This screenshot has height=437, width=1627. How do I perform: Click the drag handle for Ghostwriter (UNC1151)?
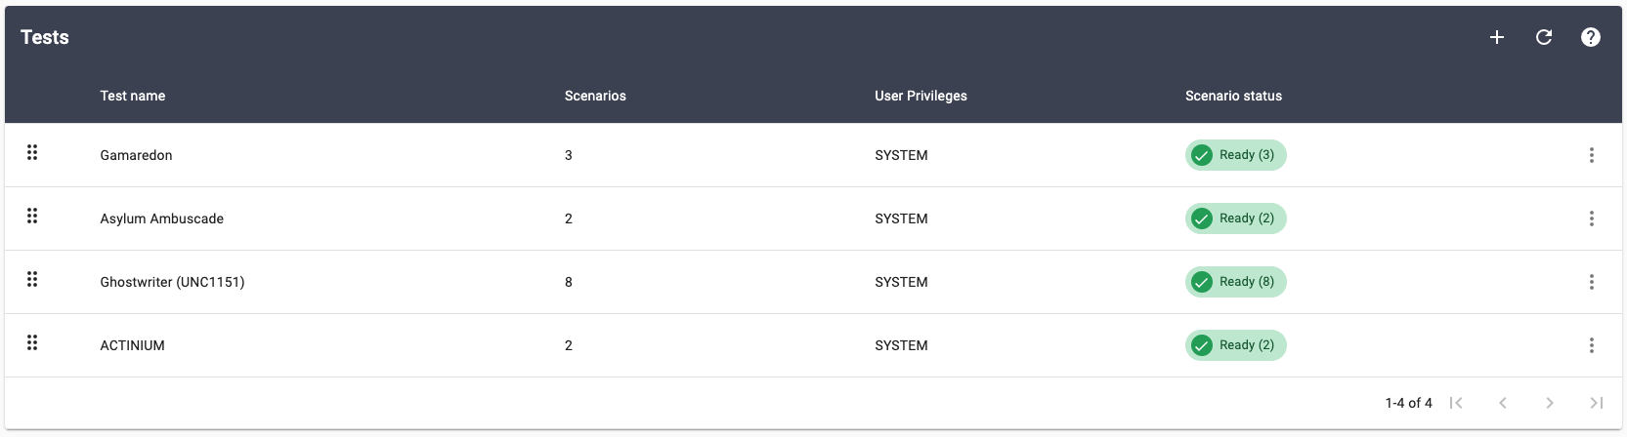tap(32, 280)
